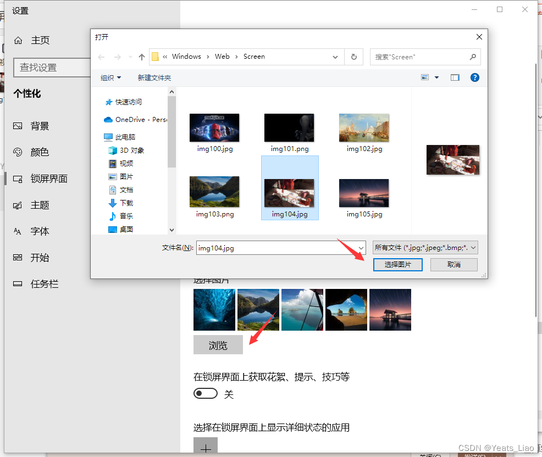This screenshot has width=542, height=457.
Task: Click the 文件名 input field
Action: click(x=277, y=248)
